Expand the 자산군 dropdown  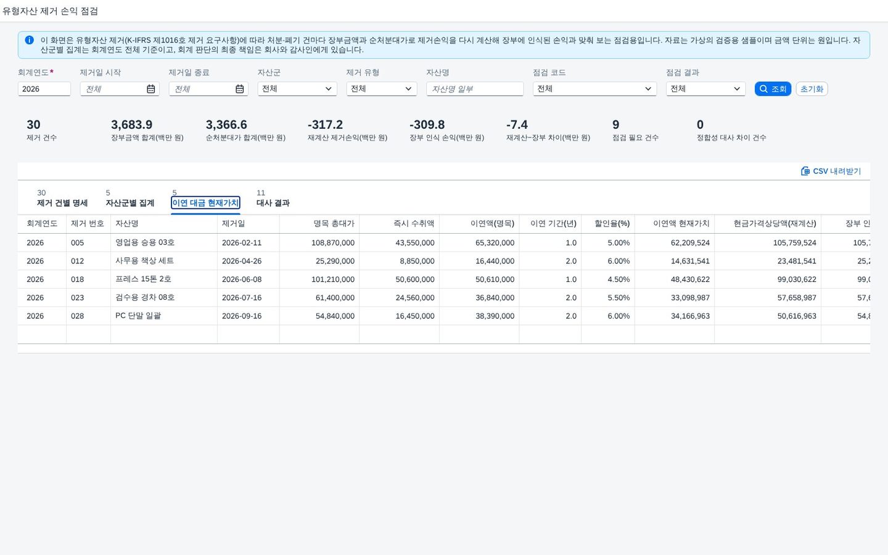[297, 89]
